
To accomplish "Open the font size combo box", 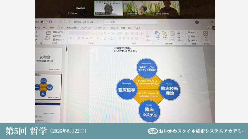I will (99, 33).
